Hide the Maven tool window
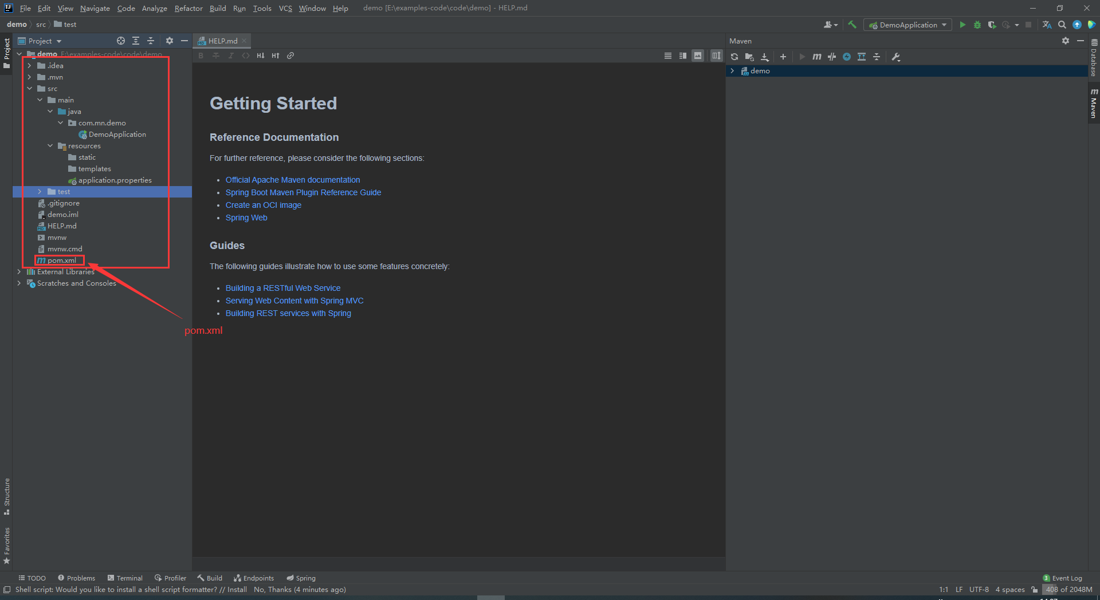This screenshot has width=1100, height=600. pyautogui.click(x=1081, y=41)
